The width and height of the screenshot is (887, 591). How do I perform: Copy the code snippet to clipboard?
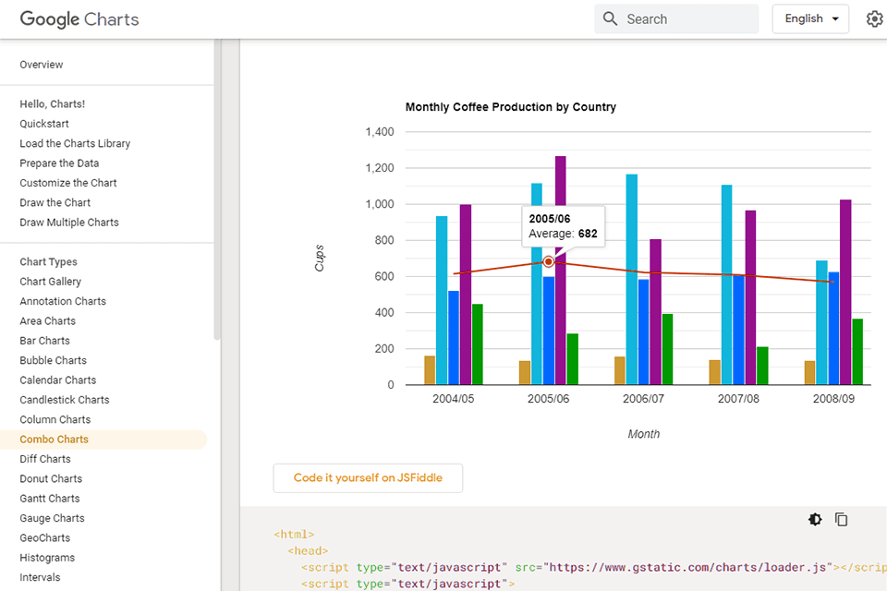tap(841, 519)
